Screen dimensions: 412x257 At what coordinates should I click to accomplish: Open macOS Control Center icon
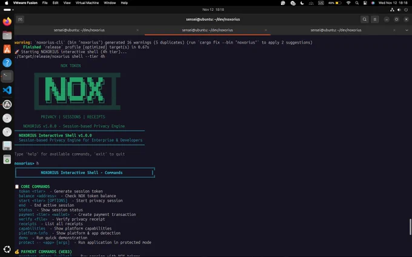(365, 3)
